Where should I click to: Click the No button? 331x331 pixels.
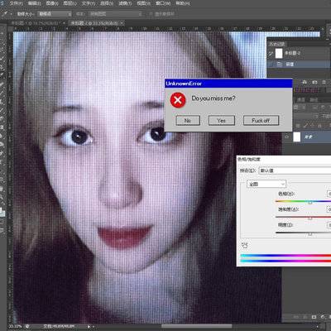[x=188, y=121]
